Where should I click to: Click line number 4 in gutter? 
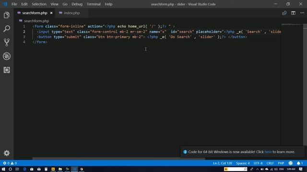(24, 42)
